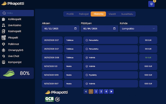Click Valmis check icon in 50 EUR row
Screen dimensions: 166x104
(87, 57)
